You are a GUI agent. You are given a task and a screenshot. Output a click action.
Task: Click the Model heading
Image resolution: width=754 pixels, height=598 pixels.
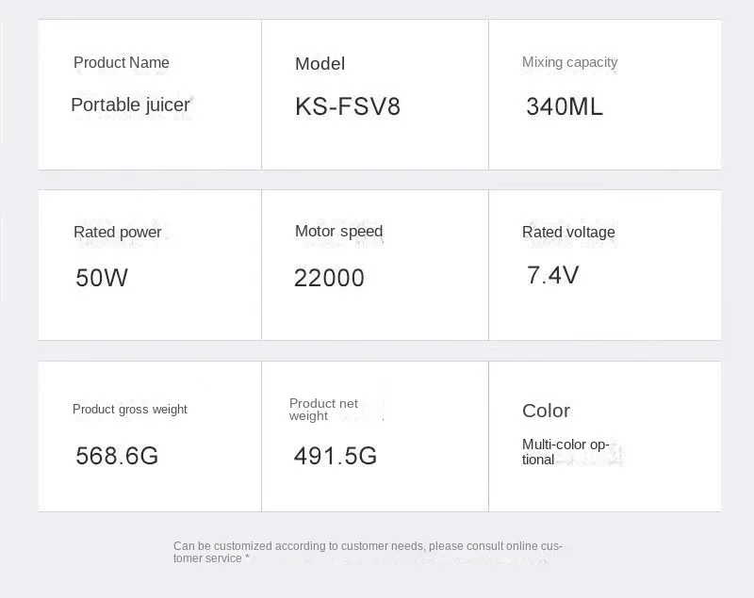(x=320, y=64)
